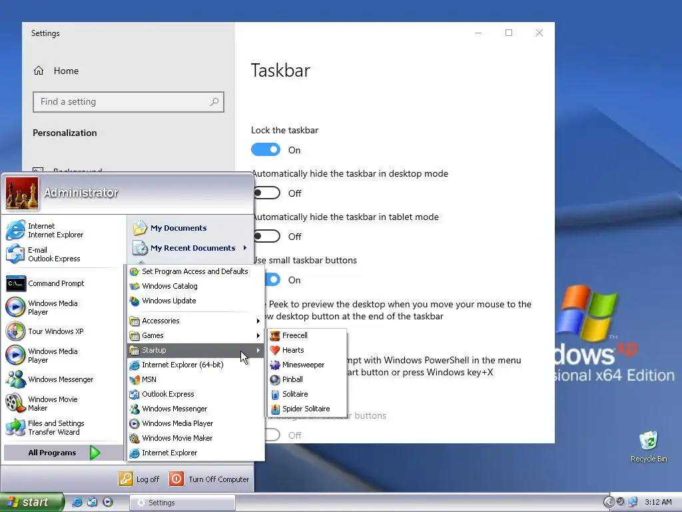Open Recycle Bin desktop icon
The width and height of the screenshot is (682, 512).
(649, 440)
